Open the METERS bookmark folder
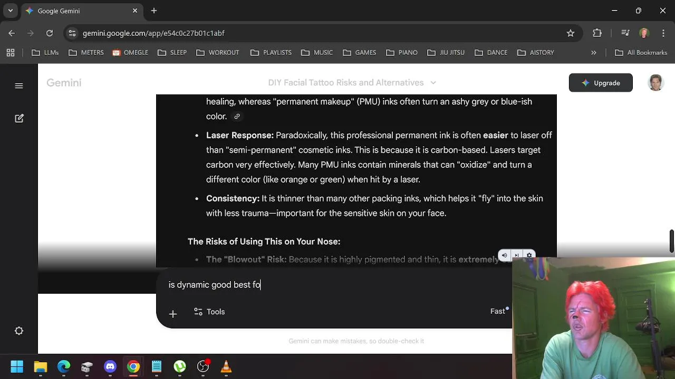This screenshot has height=379, width=675. coord(86,53)
